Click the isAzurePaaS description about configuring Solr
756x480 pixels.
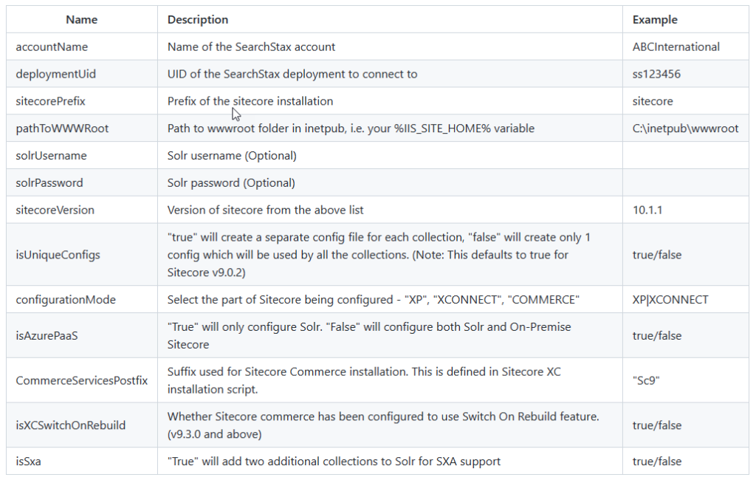[x=369, y=335]
